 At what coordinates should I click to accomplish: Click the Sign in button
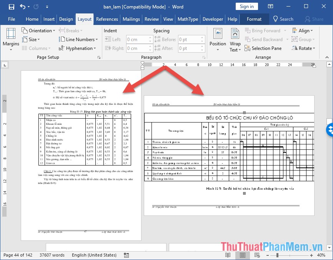tap(246, 6)
